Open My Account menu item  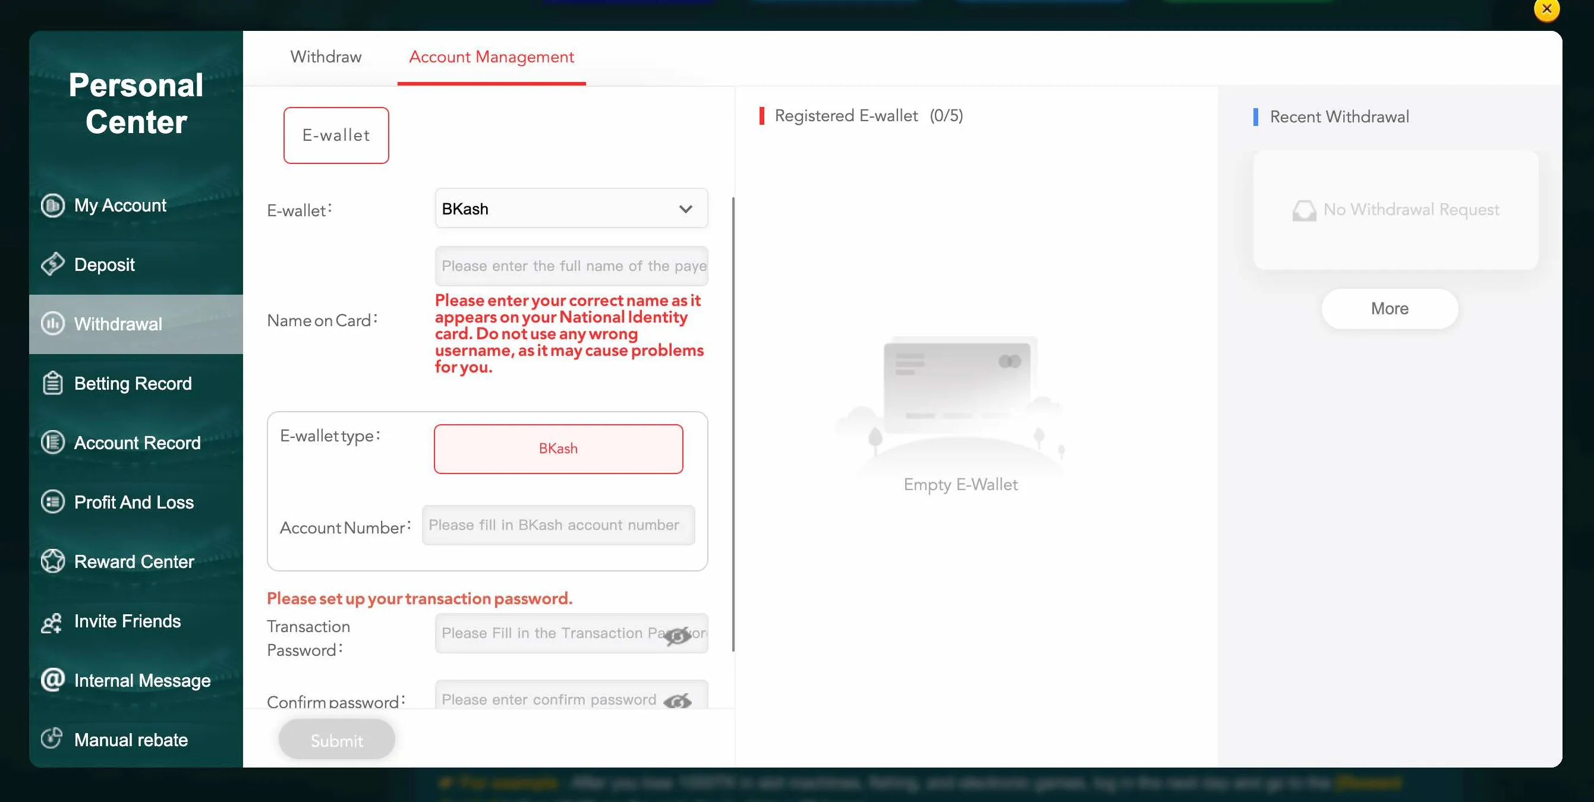tap(136, 206)
